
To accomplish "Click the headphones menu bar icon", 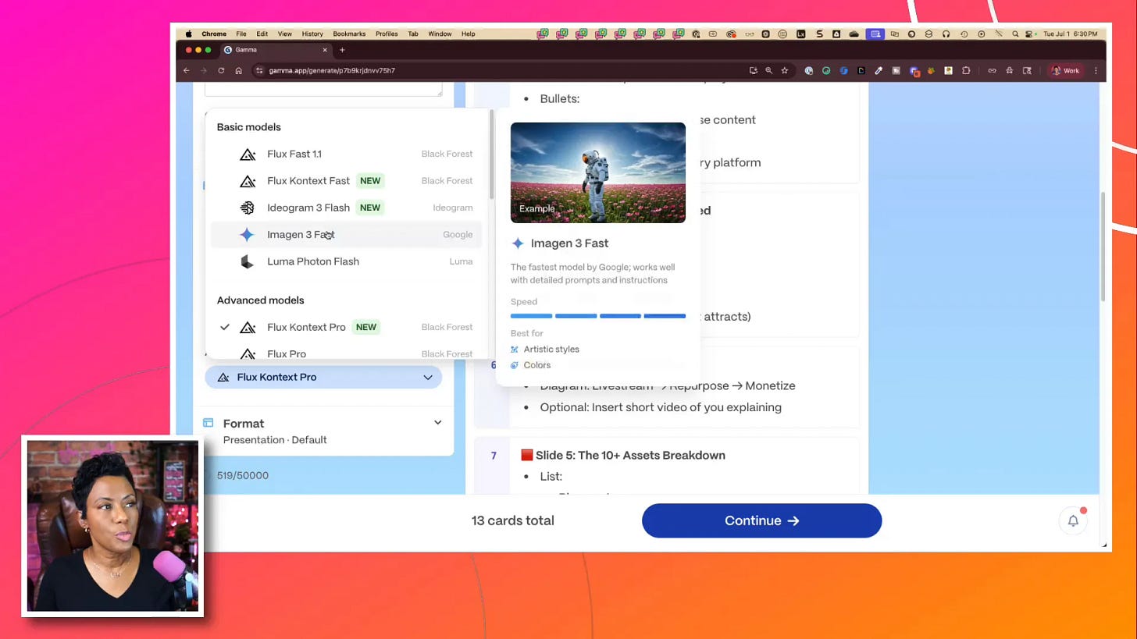I will [x=946, y=34].
